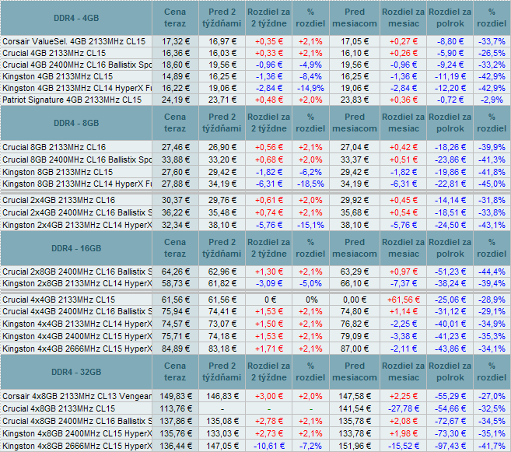Click Pred 2 týždňami header in DDR4 - 32GB section
This screenshot has height=452, width=511.
222,372
